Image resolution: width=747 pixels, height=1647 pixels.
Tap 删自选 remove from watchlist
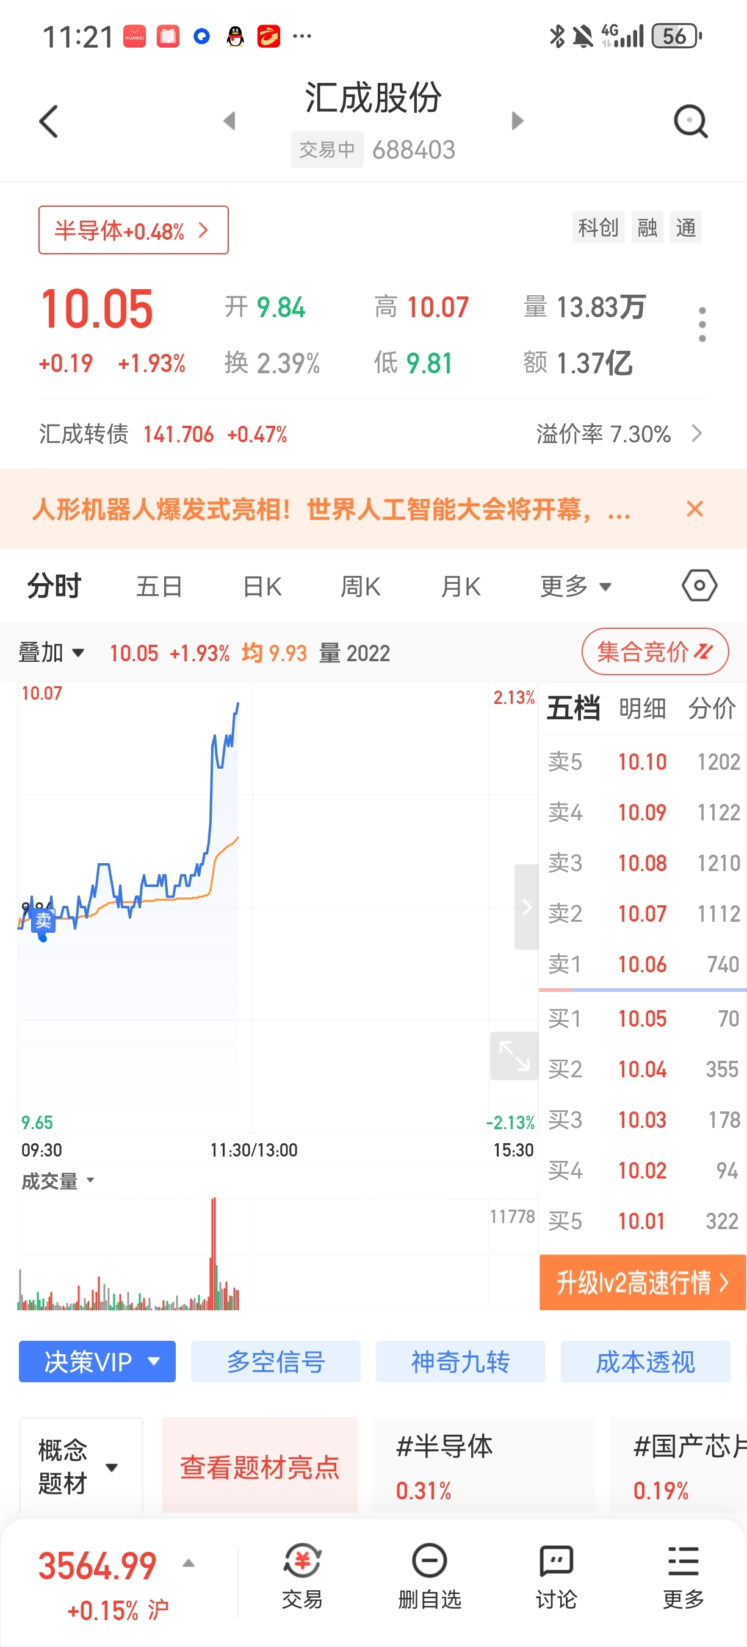429,1576
